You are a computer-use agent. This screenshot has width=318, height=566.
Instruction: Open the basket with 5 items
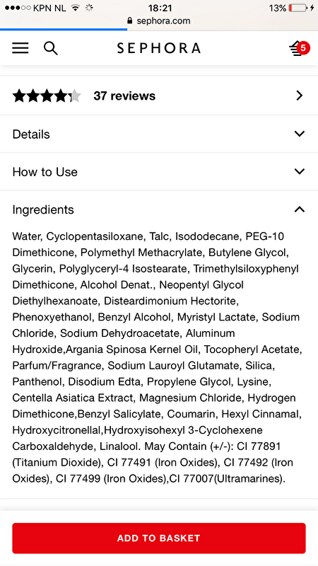click(299, 48)
